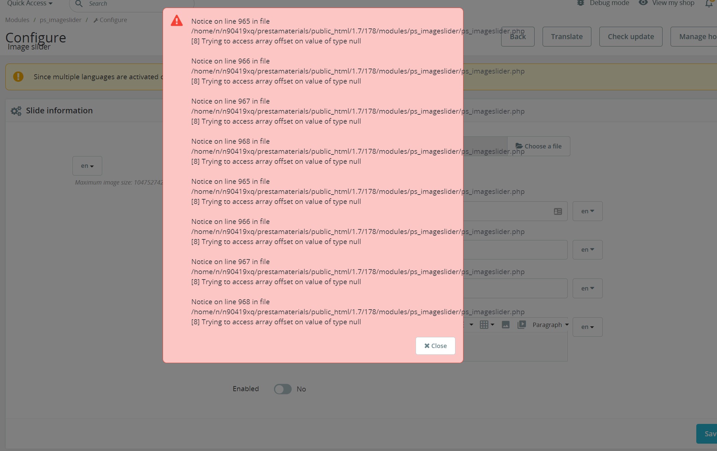Screen dimensions: 717x451
Task: Open the notifications bell
Action: pyautogui.click(x=709, y=4)
